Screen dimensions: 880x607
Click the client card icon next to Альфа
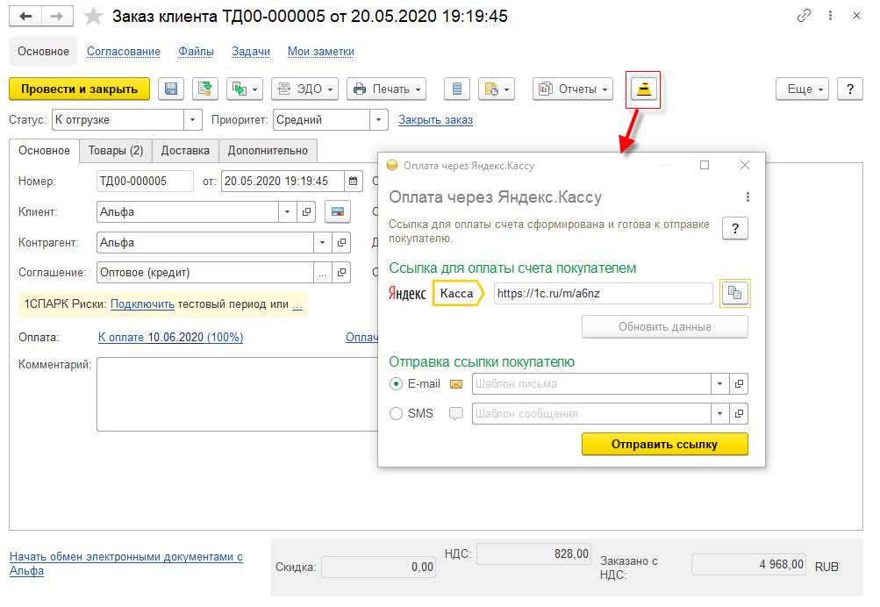338,211
